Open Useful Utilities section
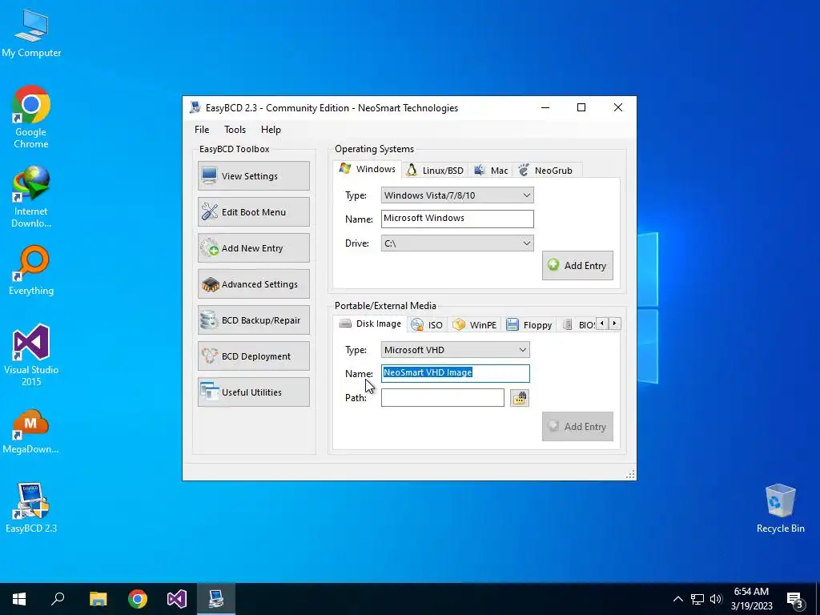This screenshot has width=820, height=615. (254, 392)
